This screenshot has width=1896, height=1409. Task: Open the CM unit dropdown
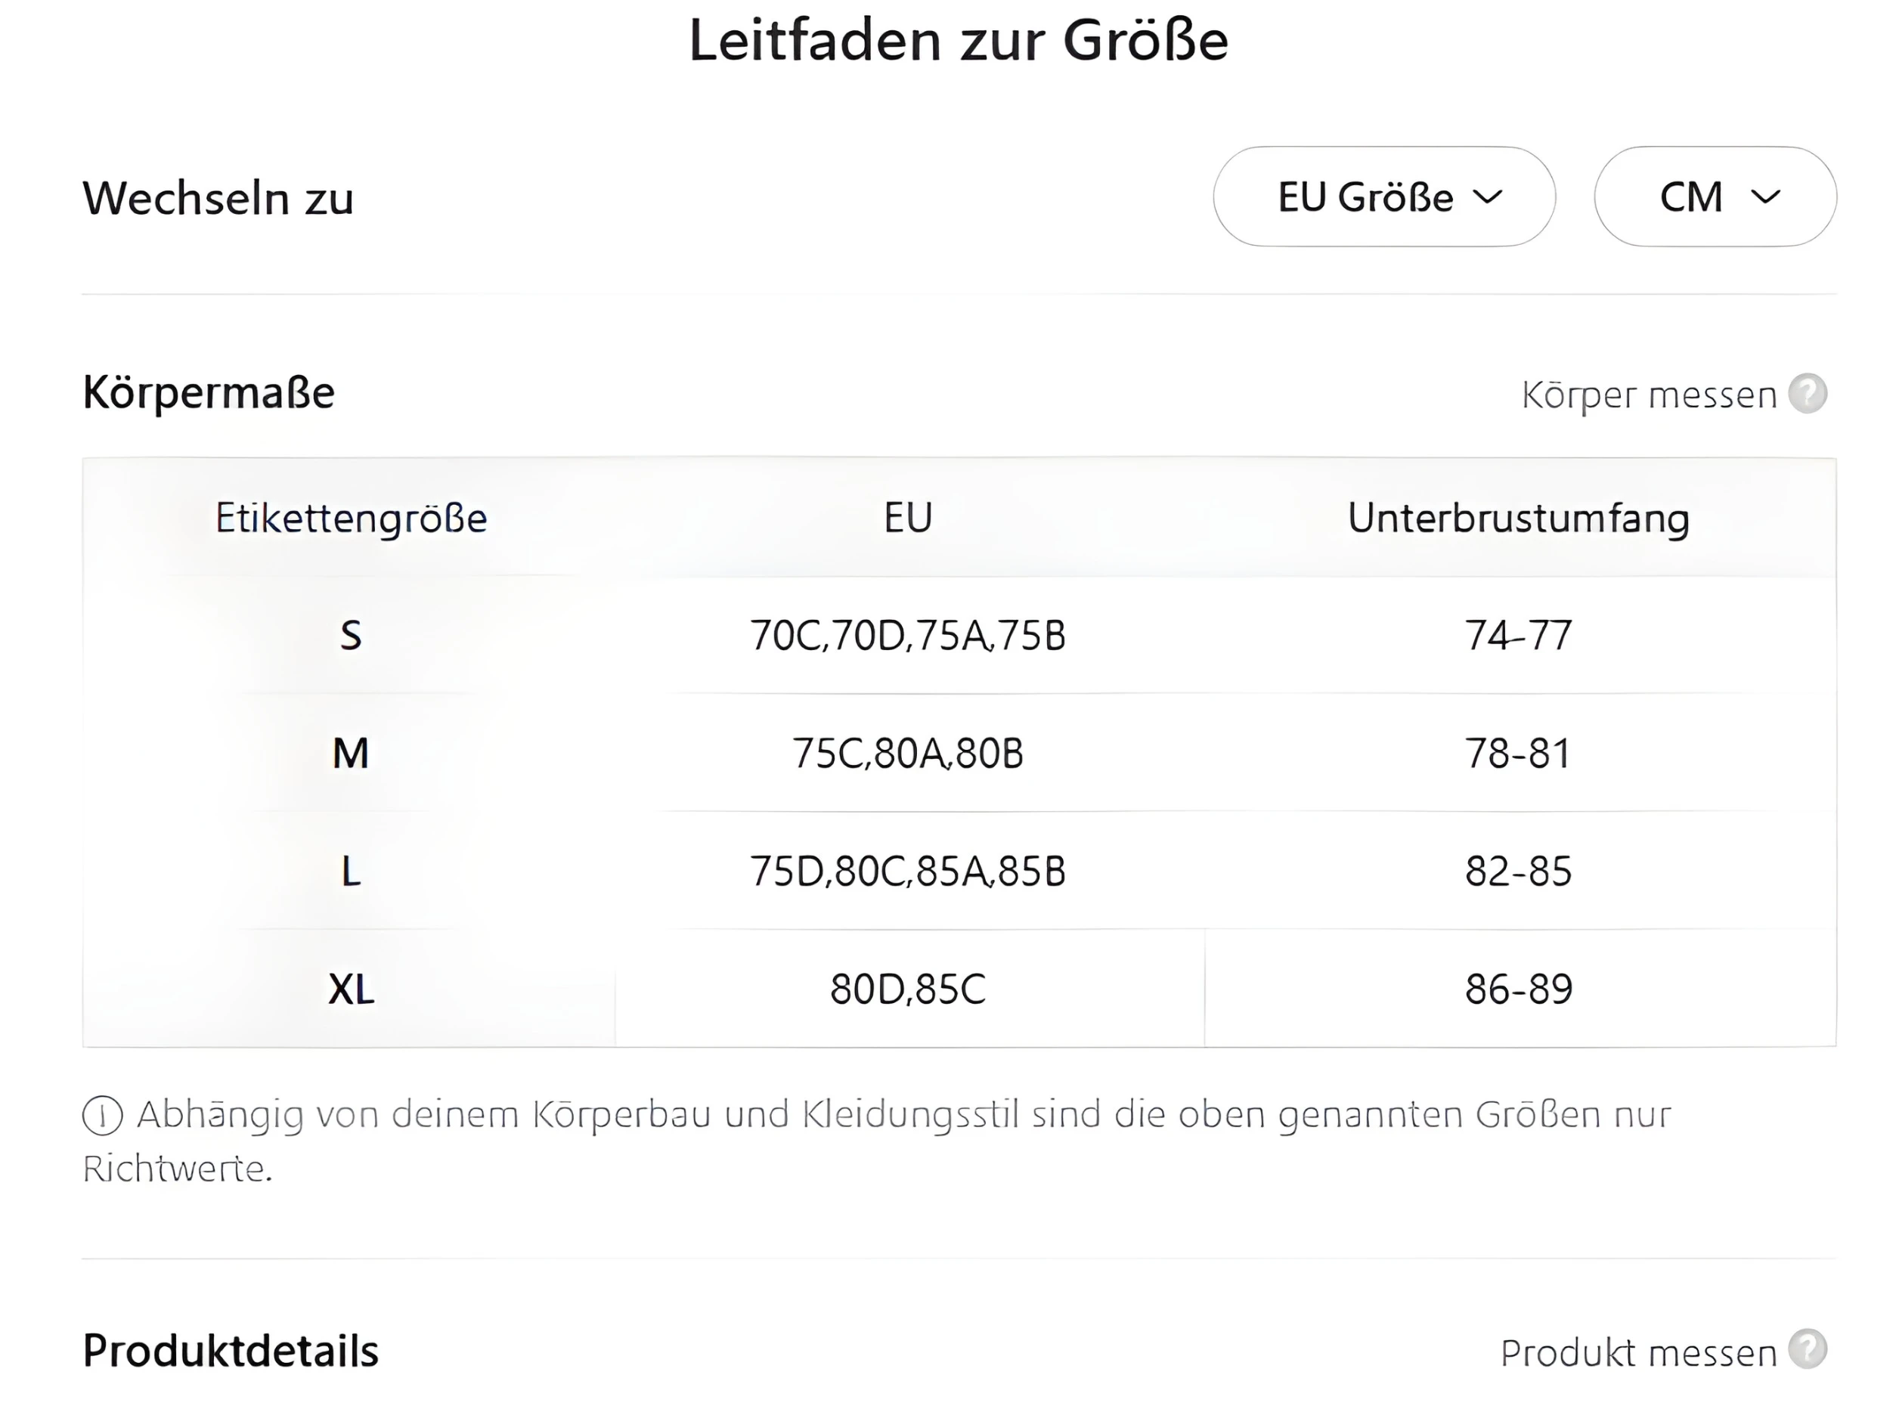(1715, 197)
